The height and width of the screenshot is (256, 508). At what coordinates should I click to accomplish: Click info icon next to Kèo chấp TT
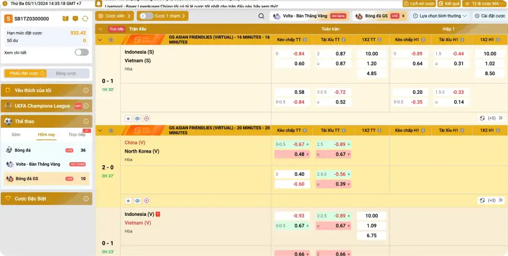click(305, 40)
